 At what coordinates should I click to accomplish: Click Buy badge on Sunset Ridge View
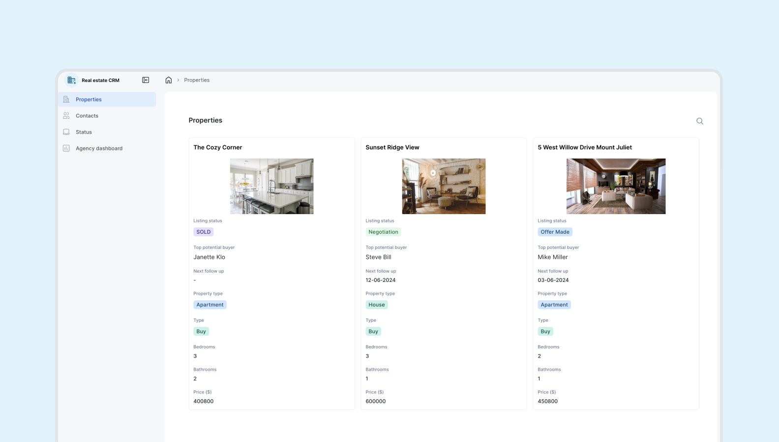(x=373, y=331)
